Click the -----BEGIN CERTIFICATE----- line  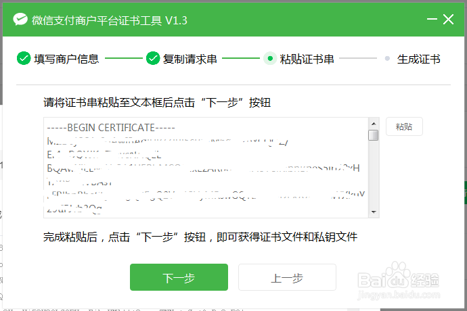tap(111, 128)
